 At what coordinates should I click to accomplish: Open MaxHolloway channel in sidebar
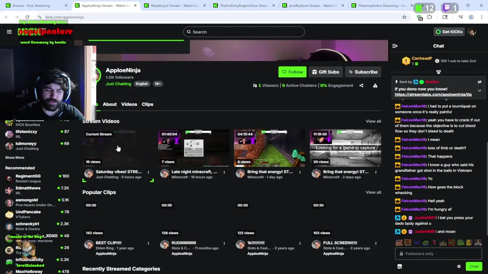click(37, 271)
